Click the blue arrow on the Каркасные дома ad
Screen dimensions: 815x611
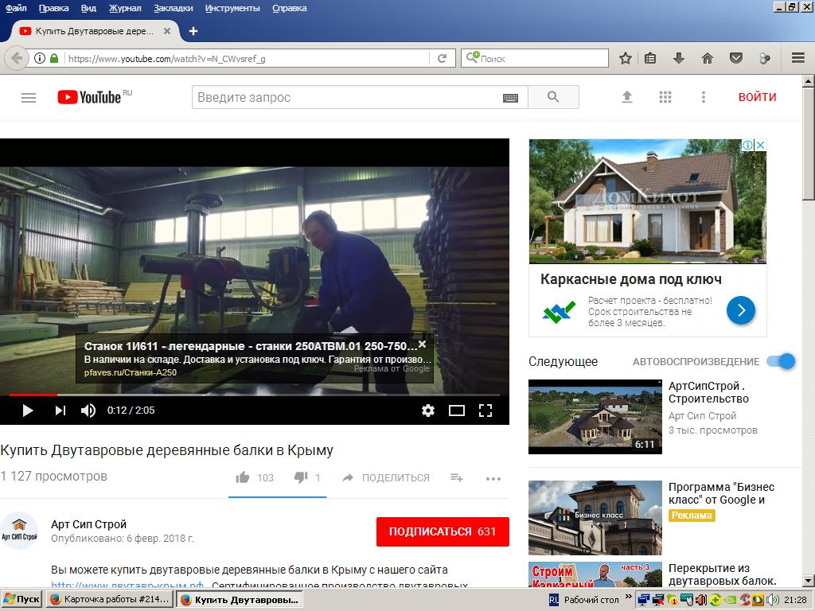tap(741, 310)
